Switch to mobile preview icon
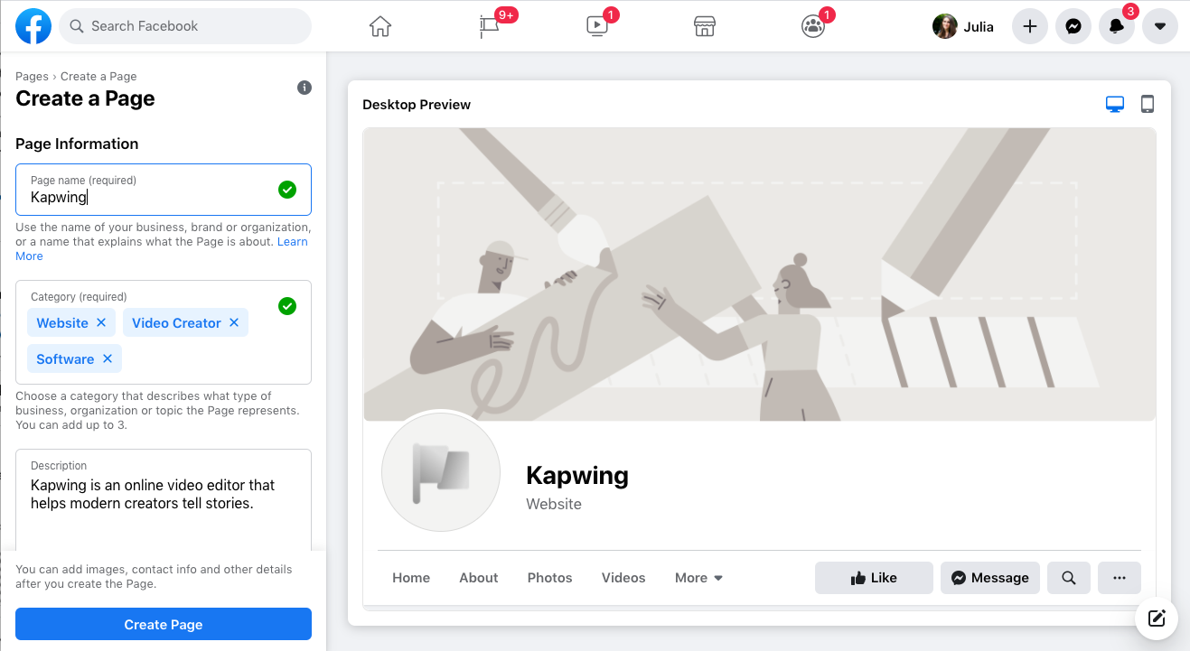The width and height of the screenshot is (1190, 651). pyautogui.click(x=1148, y=105)
